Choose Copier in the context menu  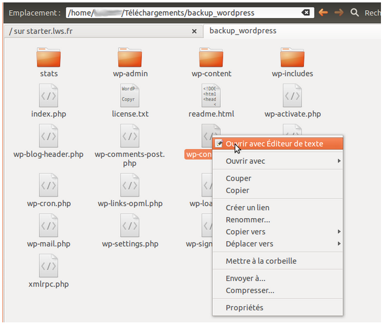tap(278, 190)
